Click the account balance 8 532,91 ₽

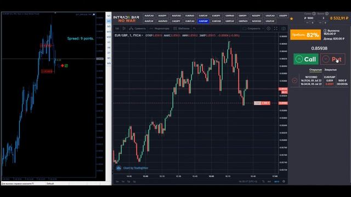[x=339, y=18]
